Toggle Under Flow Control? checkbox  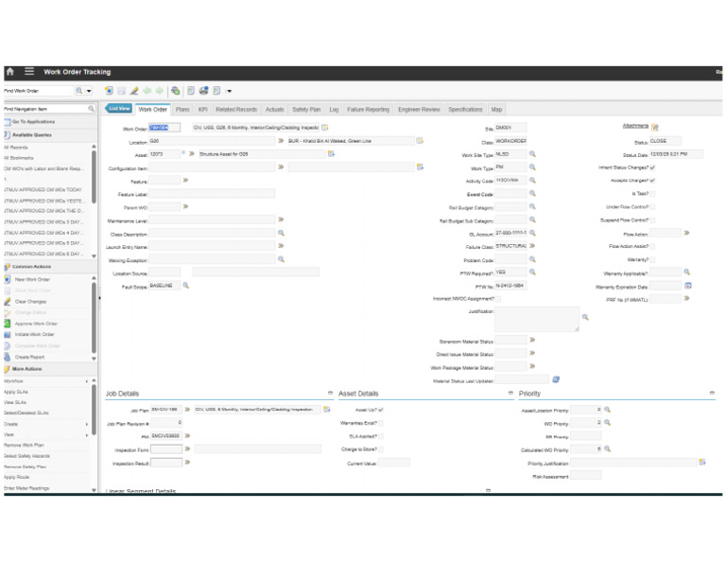click(x=652, y=206)
